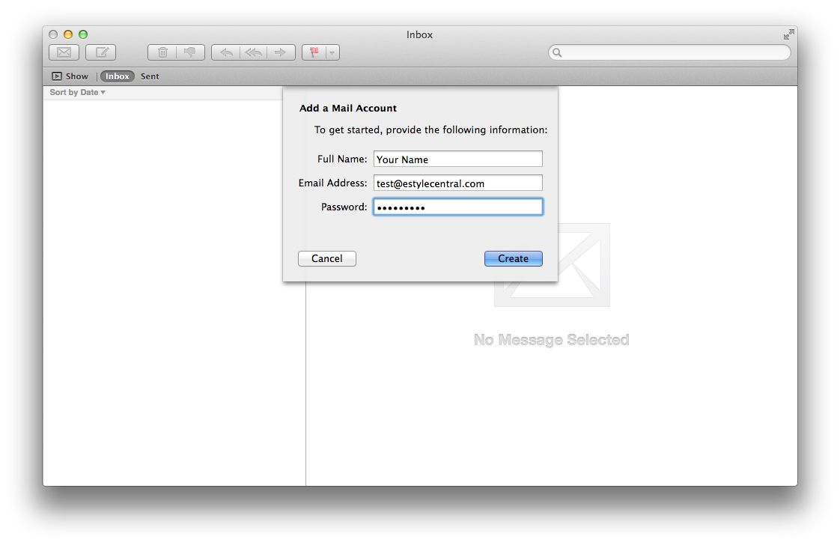Click the search magnifier icon
The height and width of the screenshot is (545, 840).
(x=557, y=52)
